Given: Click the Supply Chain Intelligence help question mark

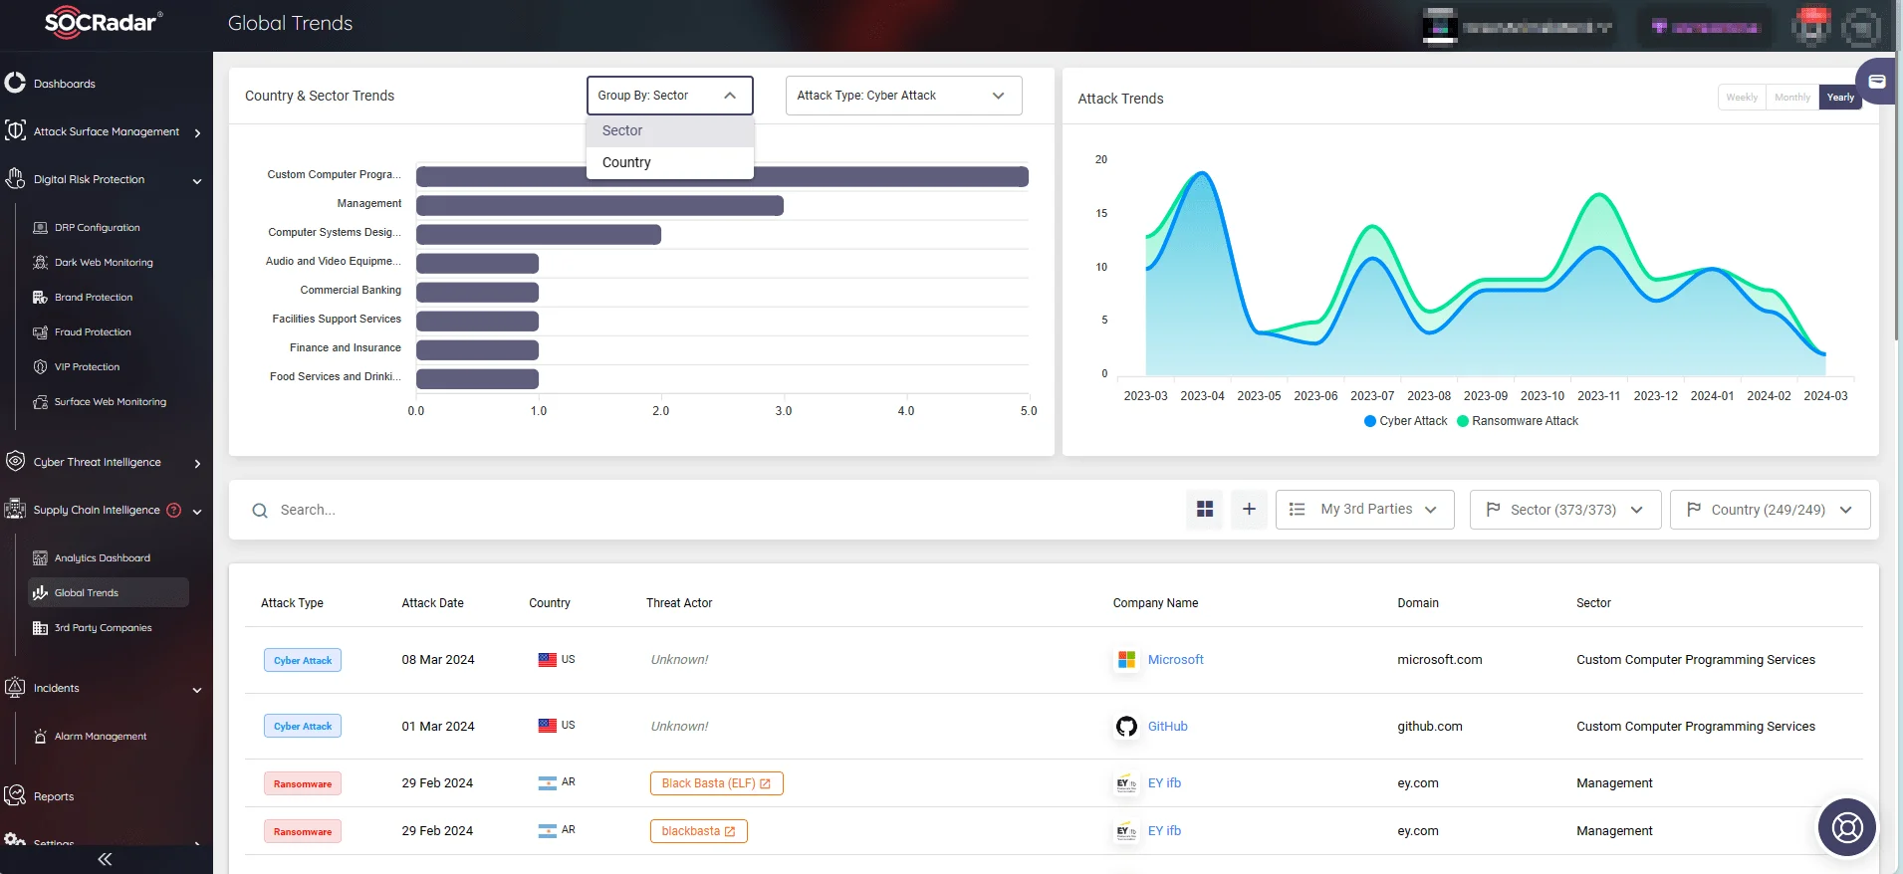Looking at the screenshot, I should coord(173,510).
